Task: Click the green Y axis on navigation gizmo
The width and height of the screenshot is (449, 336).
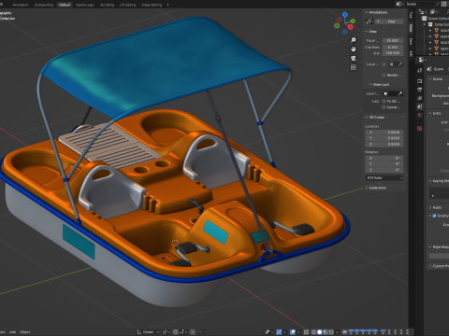Action: pyautogui.click(x=353, y=21)
